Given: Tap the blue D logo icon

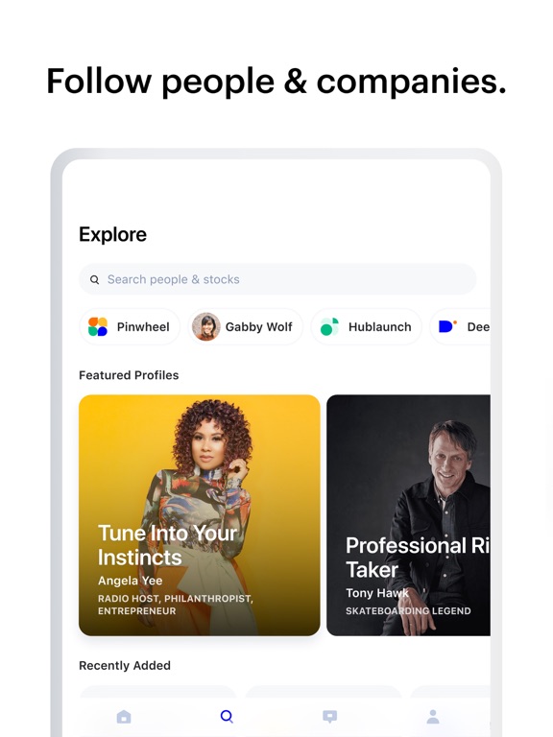Looking at the screenshot, I should 447,326.
